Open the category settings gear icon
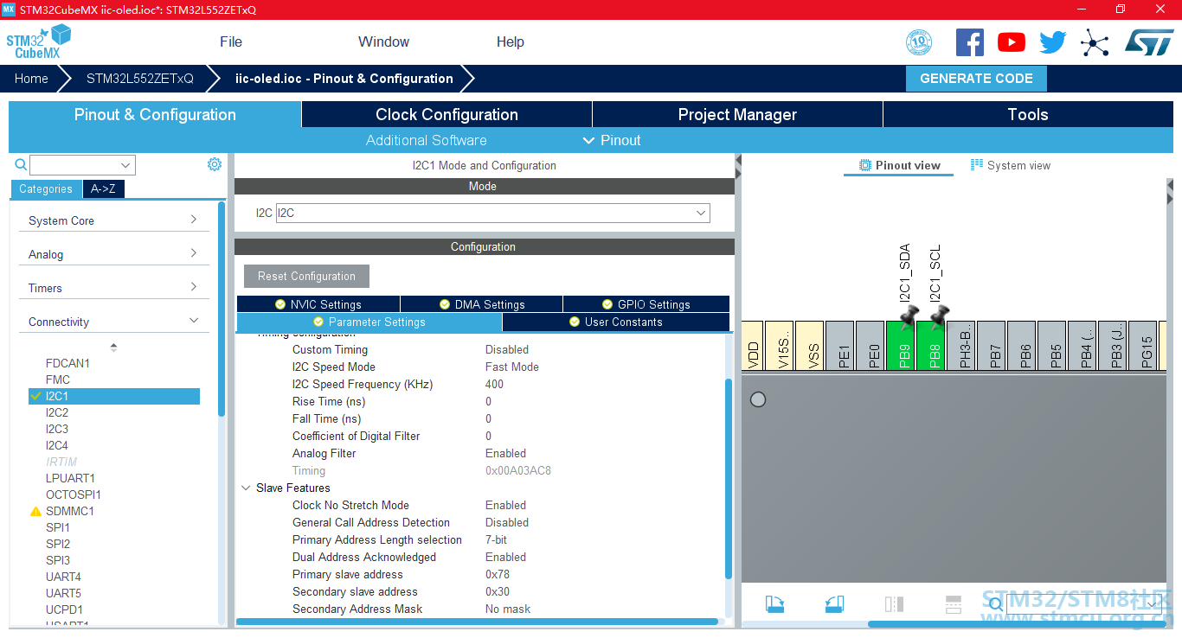 coord(215,164)
